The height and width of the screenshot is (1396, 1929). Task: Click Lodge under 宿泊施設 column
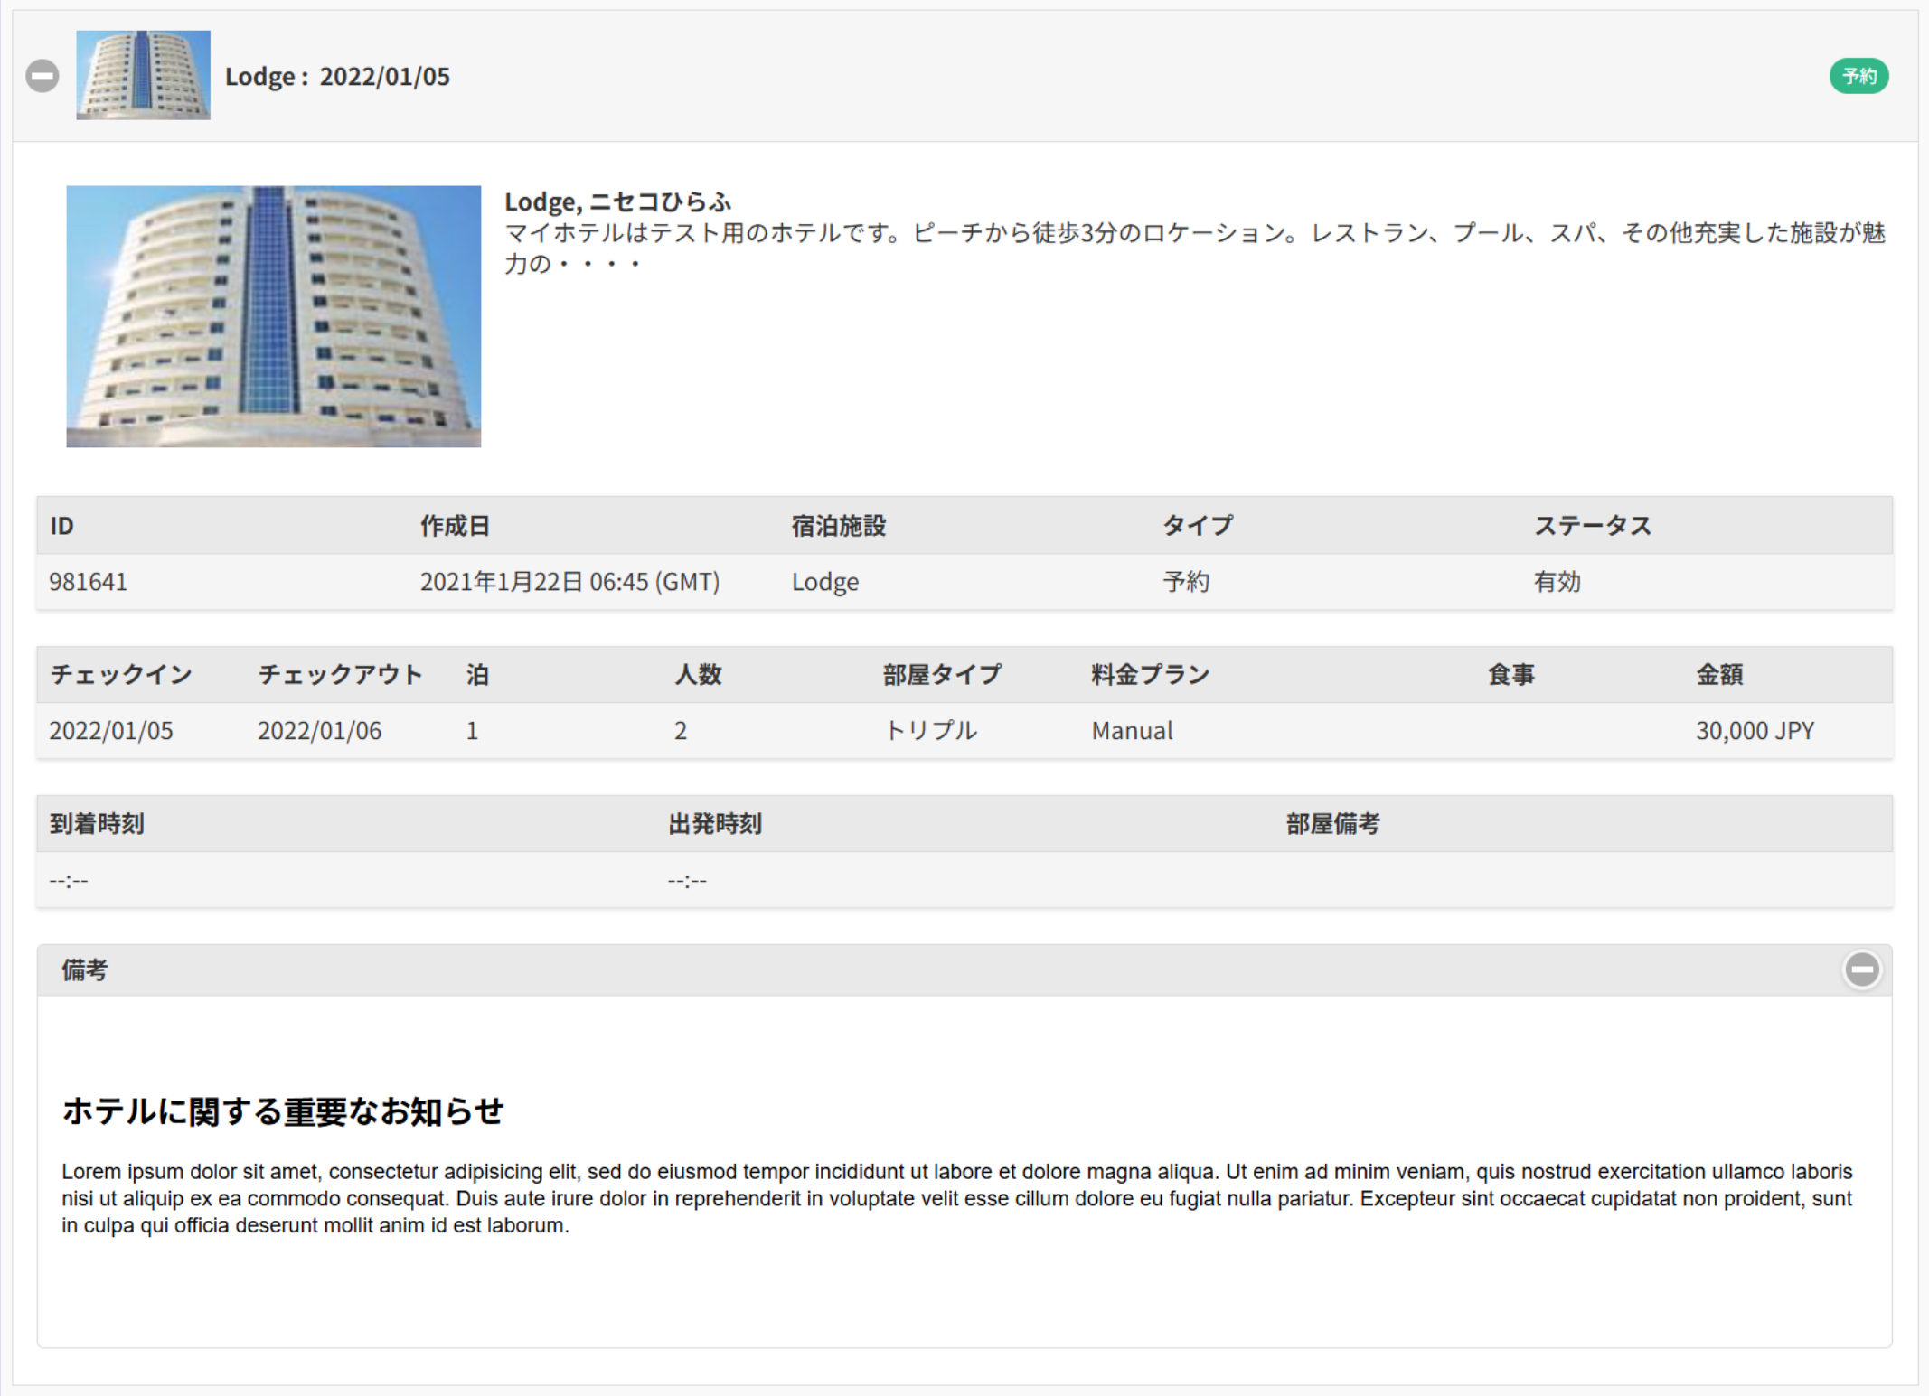tap(824, 582)
